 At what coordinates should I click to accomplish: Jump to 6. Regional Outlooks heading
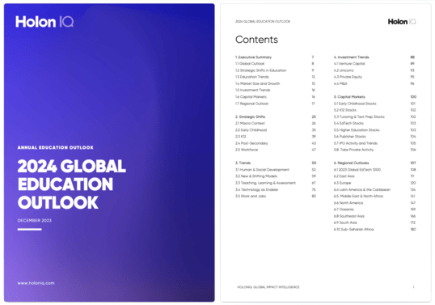[x=351, y=163]
